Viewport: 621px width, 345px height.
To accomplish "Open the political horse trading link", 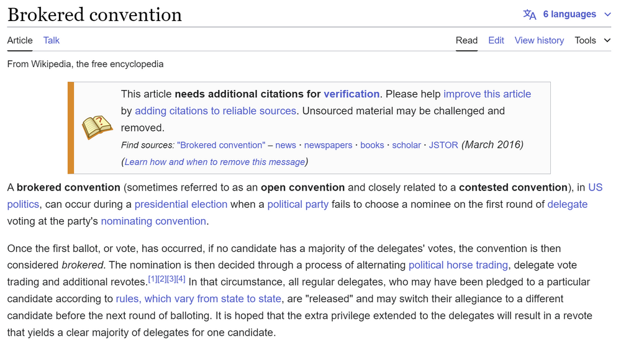I will [458, 265].
